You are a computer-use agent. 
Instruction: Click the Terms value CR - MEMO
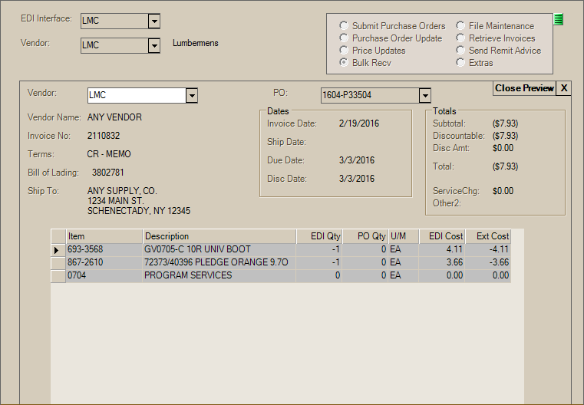pos(109,154)
